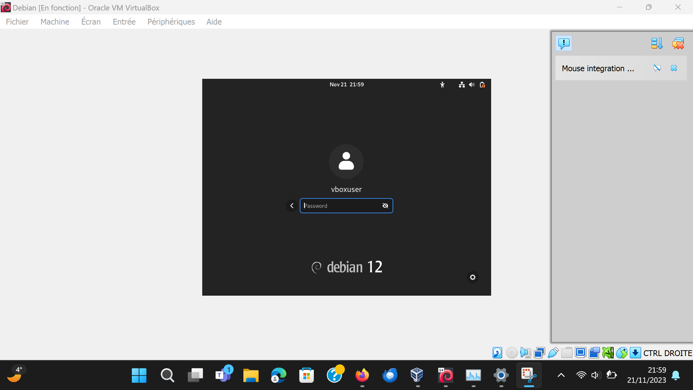
Task: Toggle the notification center speech-bubble button
Action: pyautogui.click(x=564, y=43)
